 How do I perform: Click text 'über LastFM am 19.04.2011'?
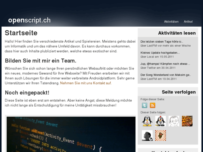(x=159, y=79)
